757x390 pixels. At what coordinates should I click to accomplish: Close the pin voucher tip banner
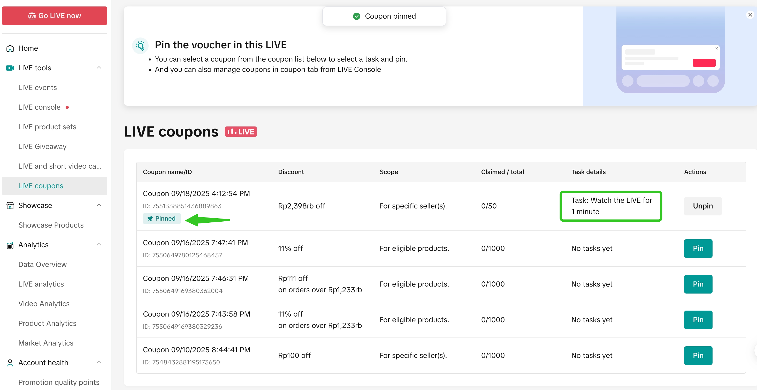coord(750,15)
